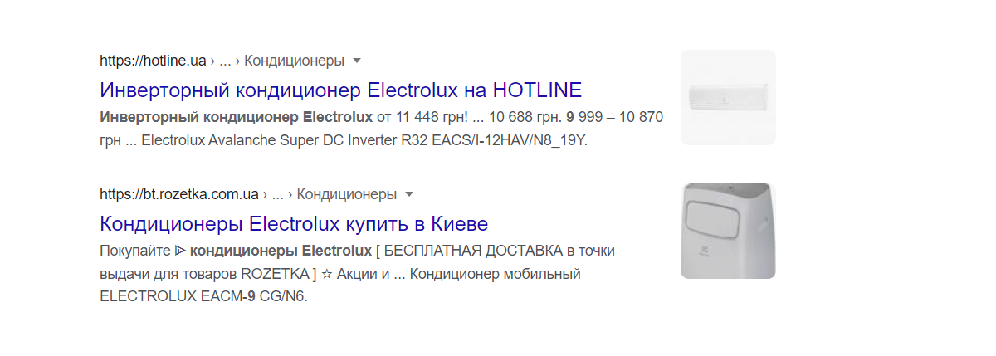
Task: Select 'Кондиционеры' breadcrumb in hotline result
Action: click(x=294, y=61)
